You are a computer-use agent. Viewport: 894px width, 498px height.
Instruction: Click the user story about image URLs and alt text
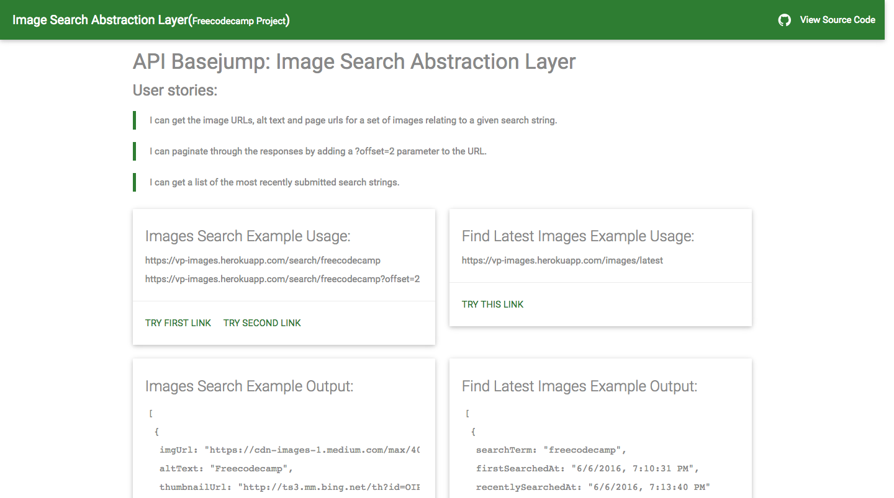click(x=353, y=120)
